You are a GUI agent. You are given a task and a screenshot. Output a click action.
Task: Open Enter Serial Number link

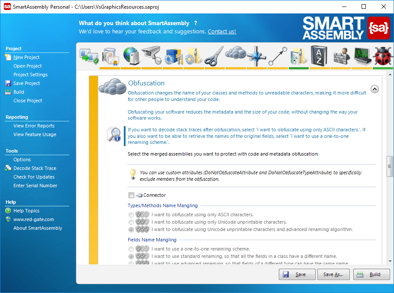click(x=35, y=186)
